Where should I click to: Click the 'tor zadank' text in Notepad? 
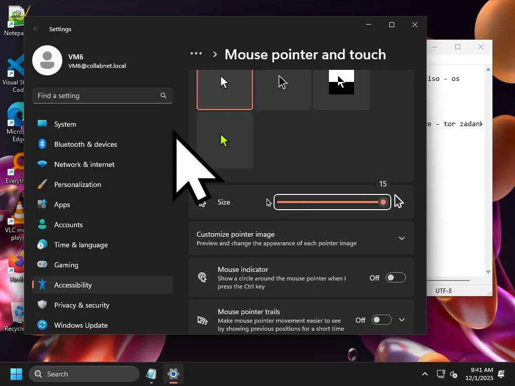pyautogui.click(x=463, y=124)
